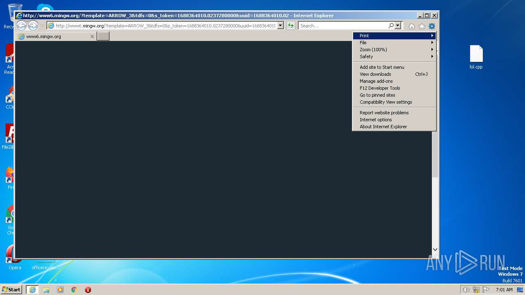Click the network tray icon
525x295 pixels.
pyautogui.click(x=476, y=290)
